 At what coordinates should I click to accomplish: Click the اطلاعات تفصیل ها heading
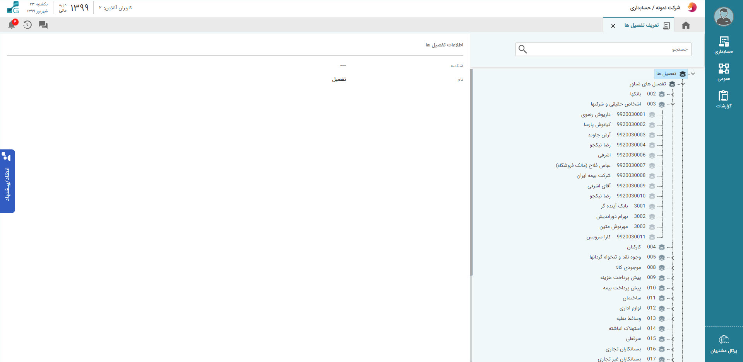(444, 45)
